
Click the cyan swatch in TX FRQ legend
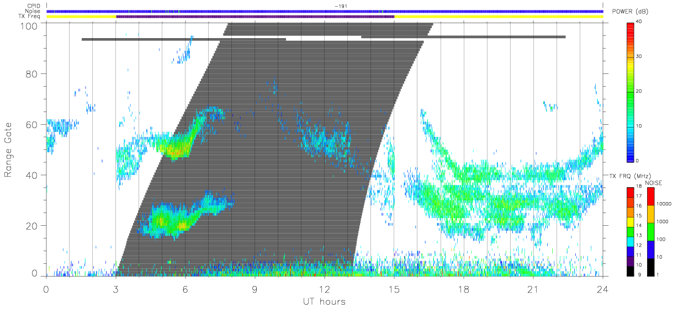point(631,242)
